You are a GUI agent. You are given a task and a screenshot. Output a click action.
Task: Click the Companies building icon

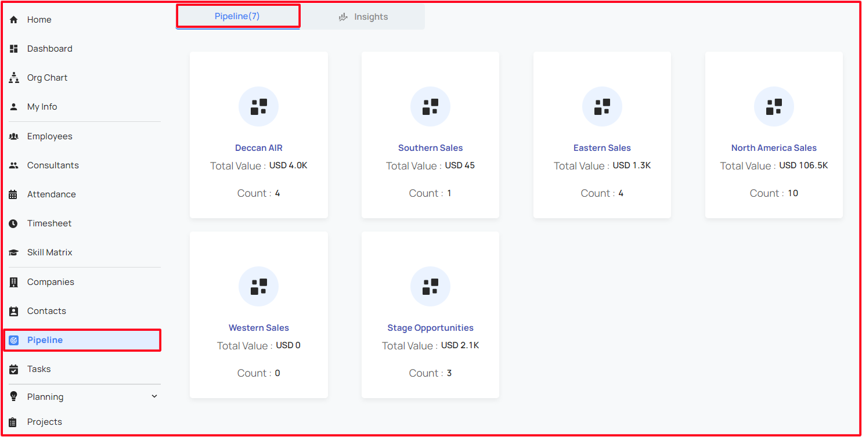point(14,282)
